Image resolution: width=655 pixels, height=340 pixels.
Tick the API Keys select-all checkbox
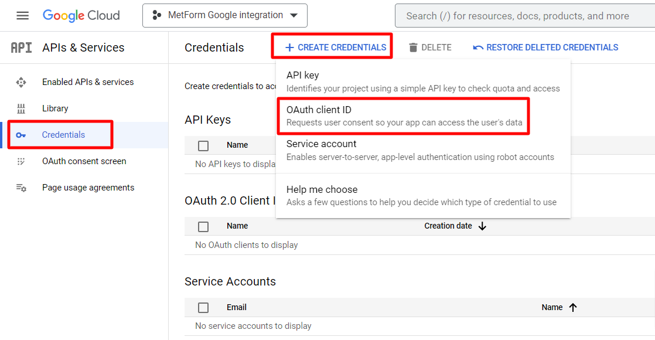[203, 145]
